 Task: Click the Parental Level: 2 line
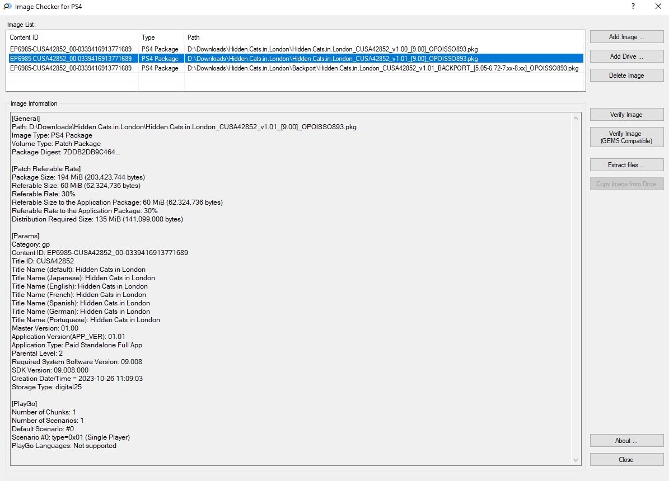(37, 353)
